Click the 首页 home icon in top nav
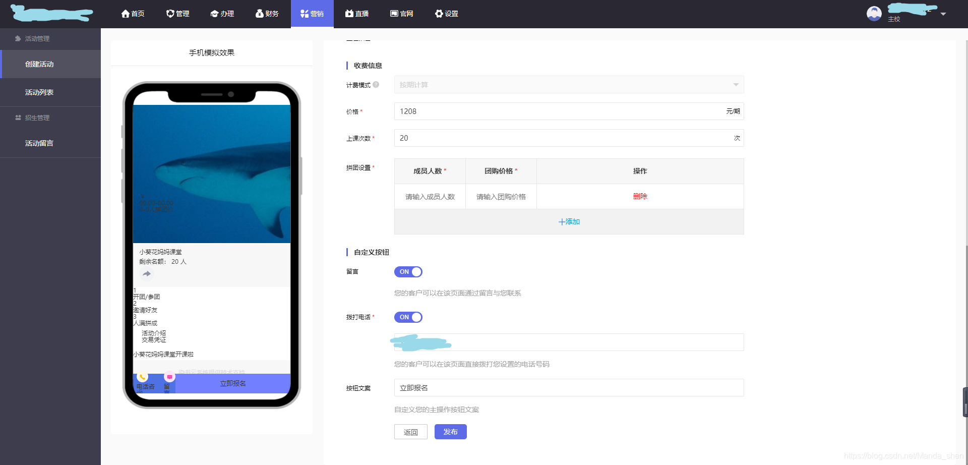 (x=125, y=13)
